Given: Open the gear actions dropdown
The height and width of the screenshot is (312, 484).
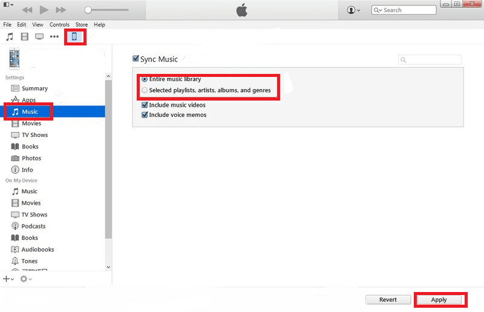Looking at the screenshot, I should tap(25, 279).
